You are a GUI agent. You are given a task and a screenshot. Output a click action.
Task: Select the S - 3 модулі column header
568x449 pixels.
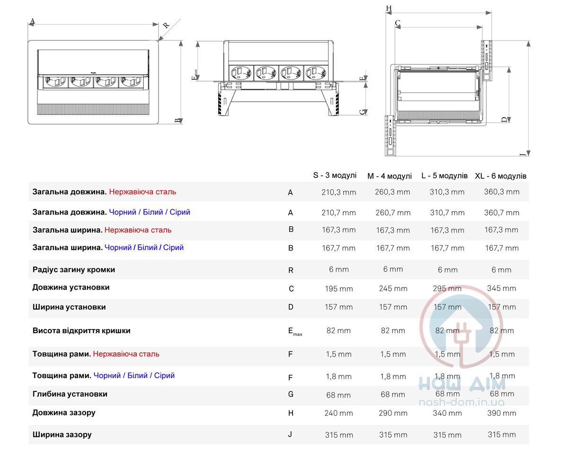[335, 175]
